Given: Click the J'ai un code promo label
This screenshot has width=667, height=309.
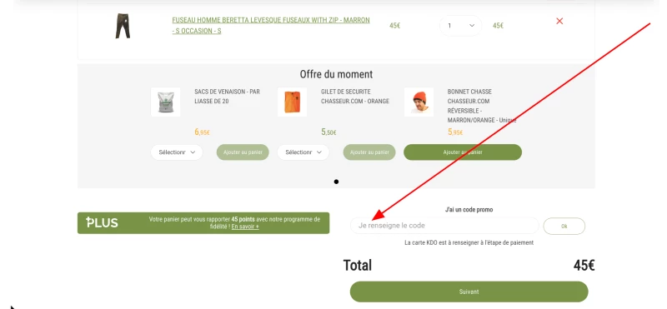Looking at the screenshot, I should point(469,210).
